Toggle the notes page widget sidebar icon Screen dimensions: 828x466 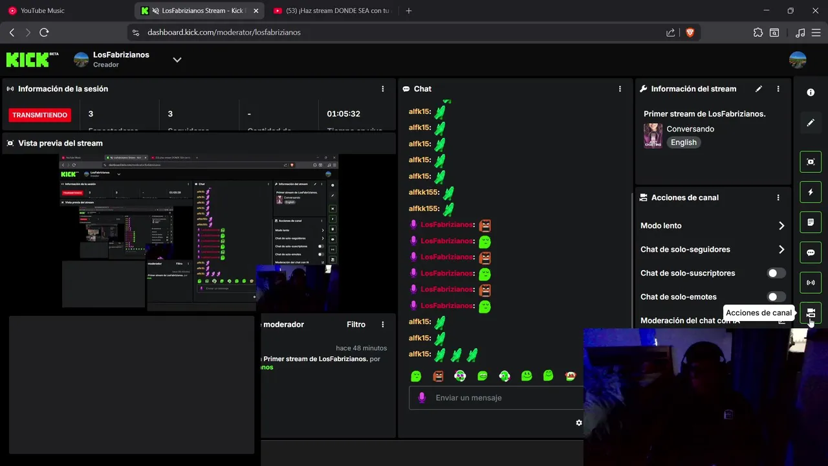coord(811,222)
